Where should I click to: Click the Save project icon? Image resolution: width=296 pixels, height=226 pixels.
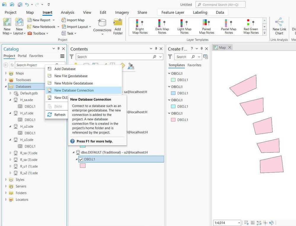click(20, 4)
